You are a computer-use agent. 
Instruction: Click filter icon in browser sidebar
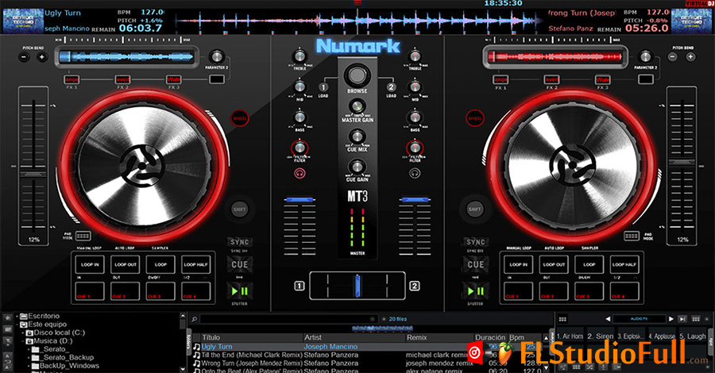click(8, 340)
